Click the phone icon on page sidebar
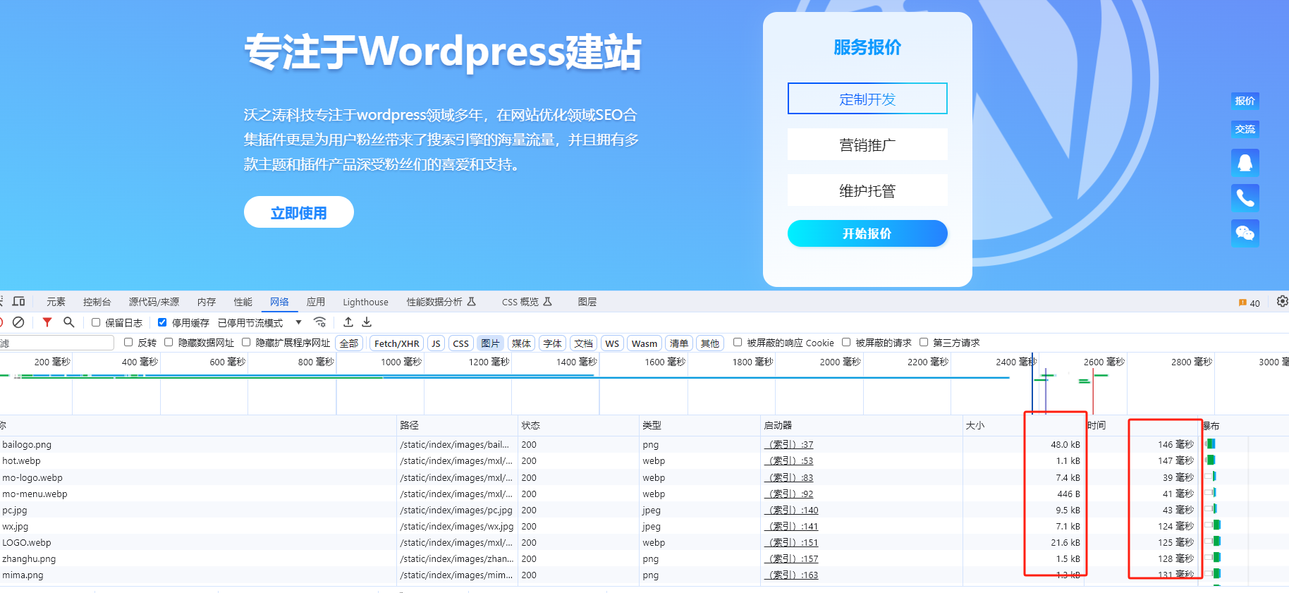1289x593 pixels. point(1245,198)
